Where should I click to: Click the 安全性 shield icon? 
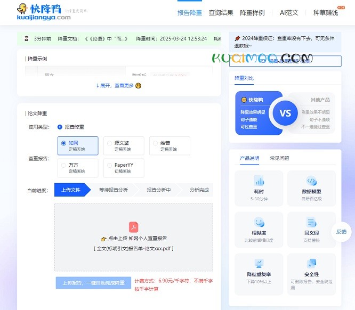tap(311, 263)
